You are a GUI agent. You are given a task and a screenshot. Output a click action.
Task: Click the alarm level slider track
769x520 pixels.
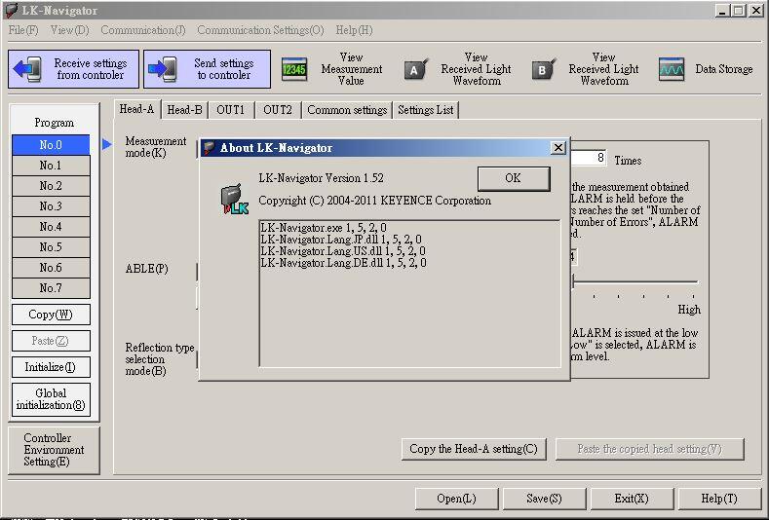pos(634,282)
